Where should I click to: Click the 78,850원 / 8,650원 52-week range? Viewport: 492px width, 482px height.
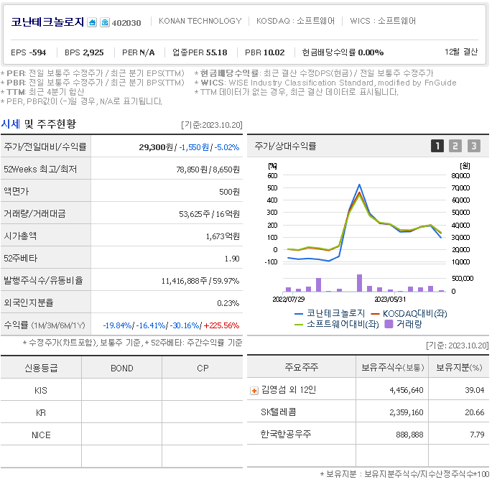point(208,170)
